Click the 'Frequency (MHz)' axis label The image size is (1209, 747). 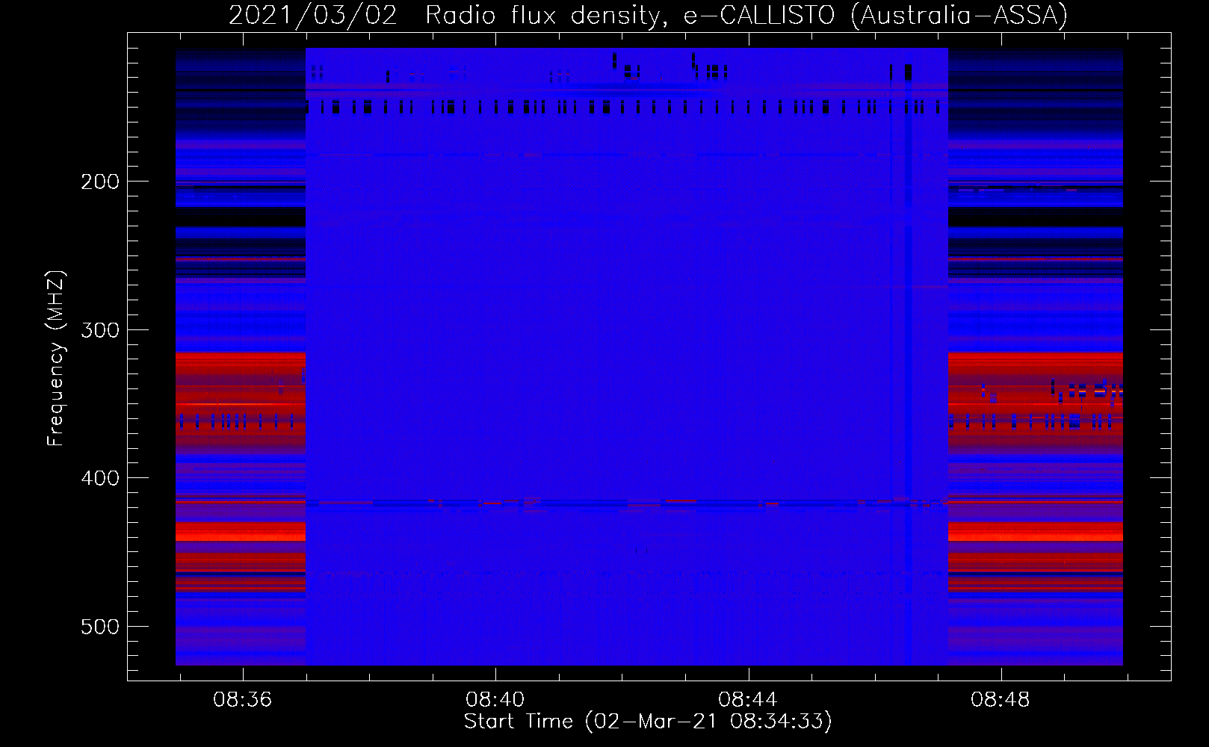click(x=56, y=359)
